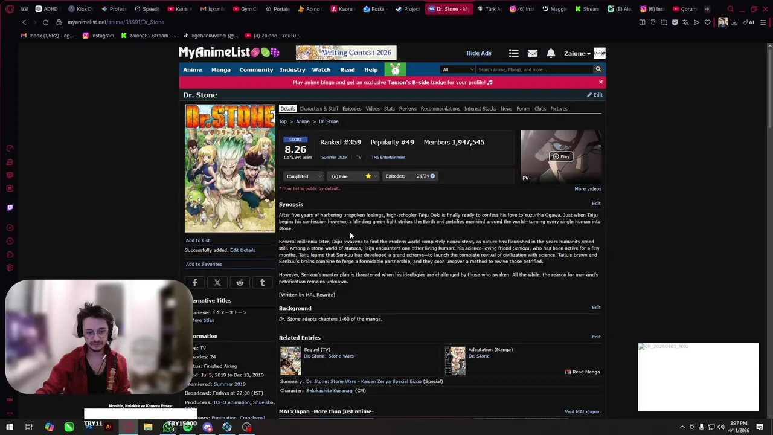Switch to Characters & Staff tab
The width and height of the screenshot is (773, 435).
click(319, 109)
